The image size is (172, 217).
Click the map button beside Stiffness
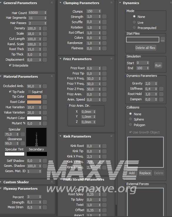[x=161, y=89]
